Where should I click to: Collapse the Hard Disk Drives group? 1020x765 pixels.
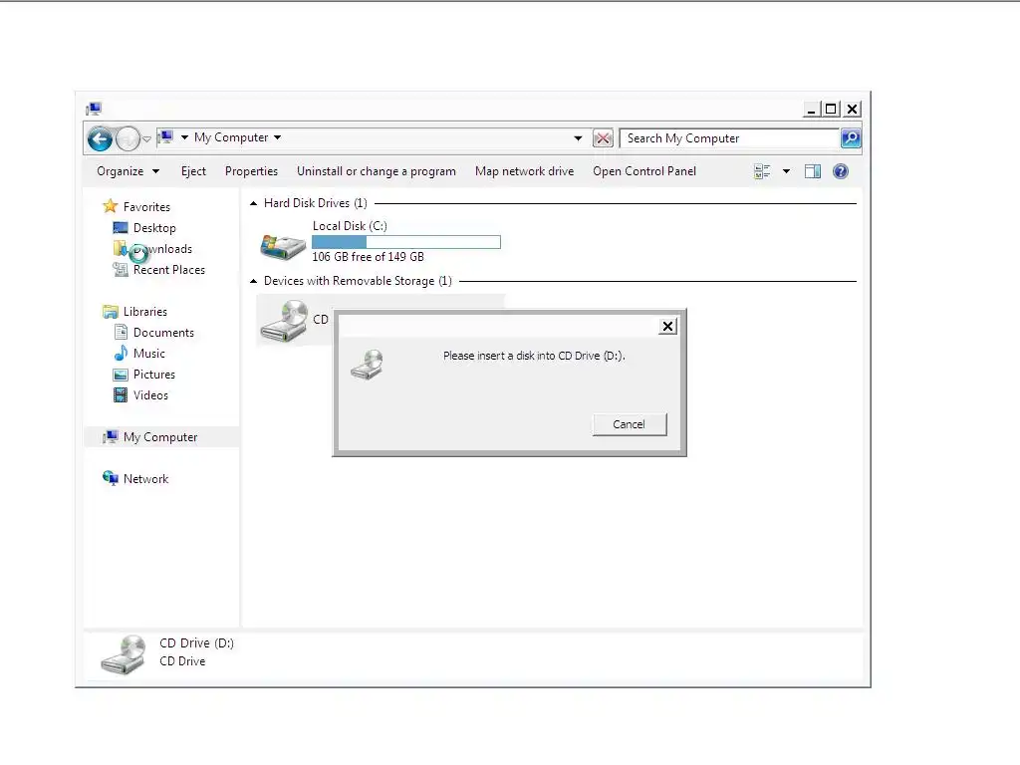[254, 203]
